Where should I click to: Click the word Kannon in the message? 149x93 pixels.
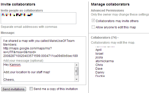coord(15,65)
